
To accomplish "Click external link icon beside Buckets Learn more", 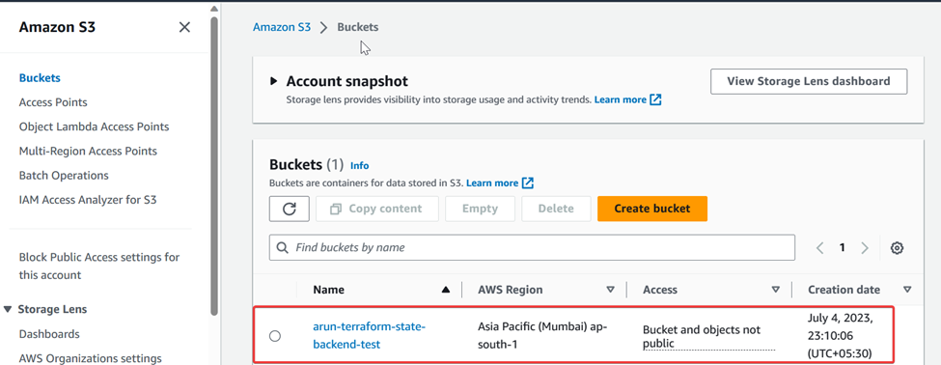I will click(x=528, y=182).
